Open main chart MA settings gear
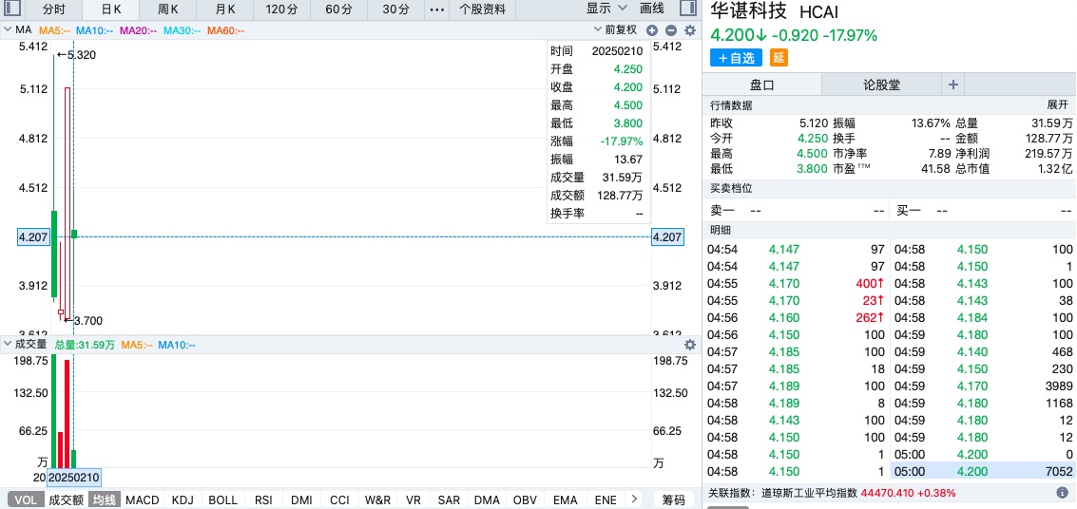 (x=690, y=30)
